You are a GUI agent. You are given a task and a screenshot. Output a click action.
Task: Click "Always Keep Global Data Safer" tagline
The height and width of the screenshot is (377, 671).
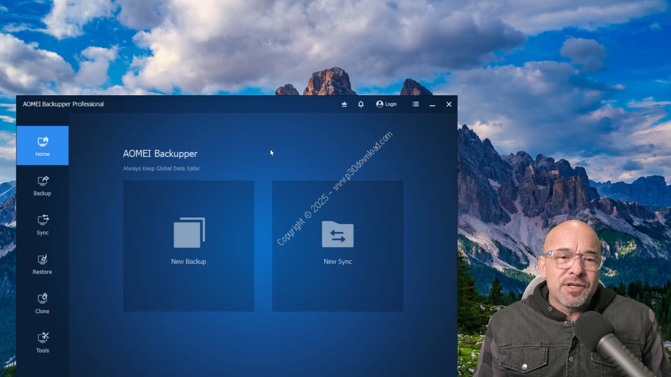[x=161, y=169]
